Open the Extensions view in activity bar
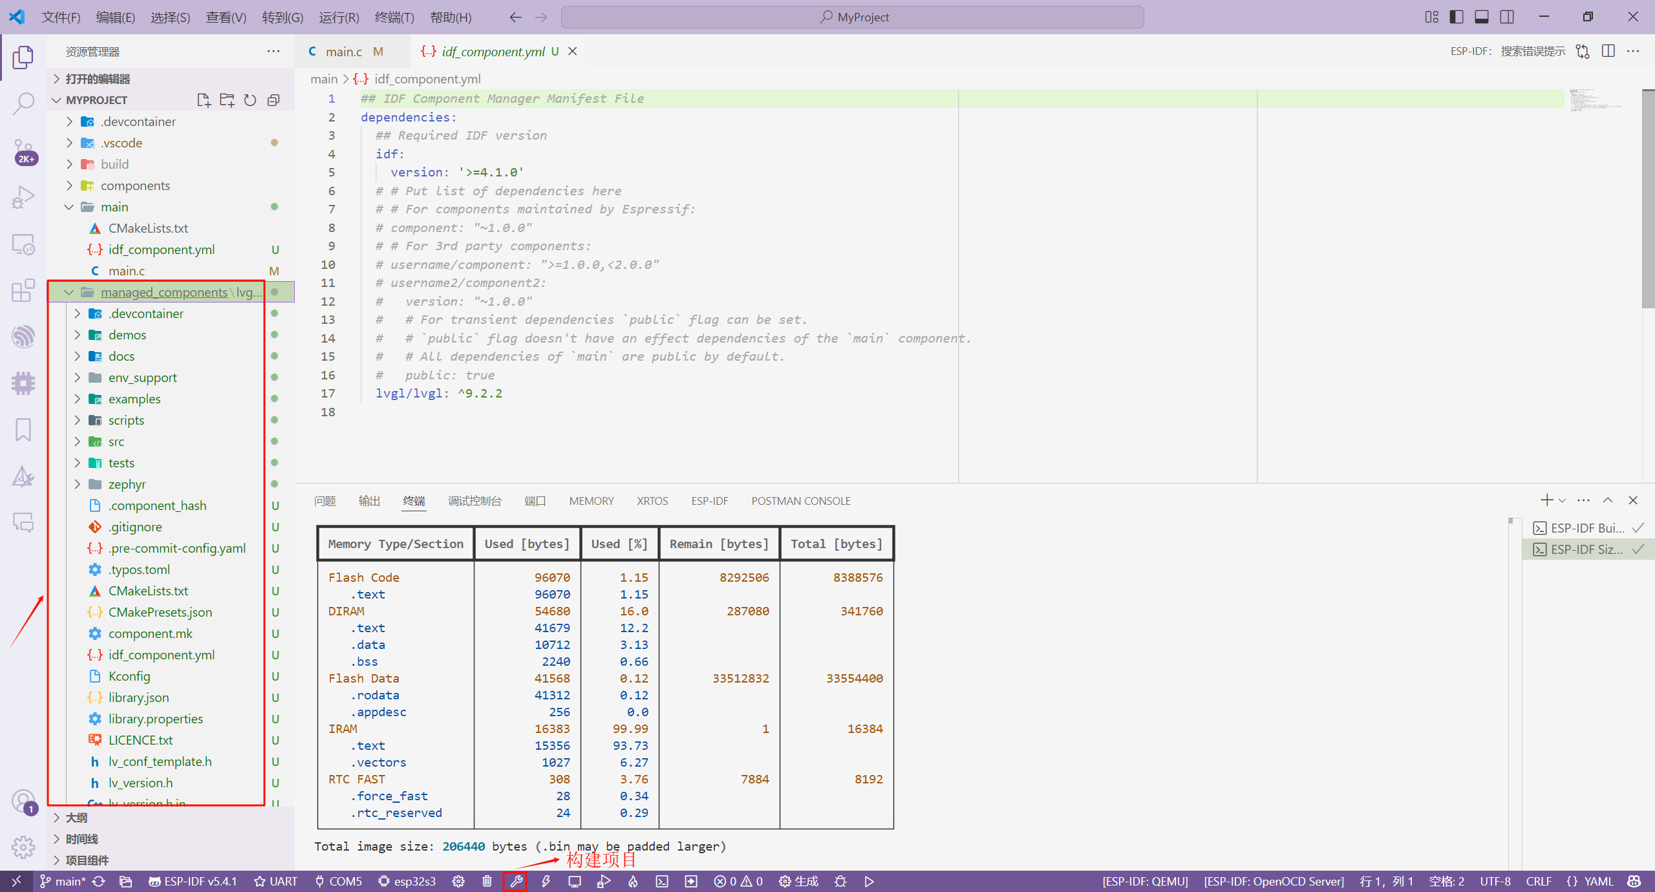 click(23, 290)
